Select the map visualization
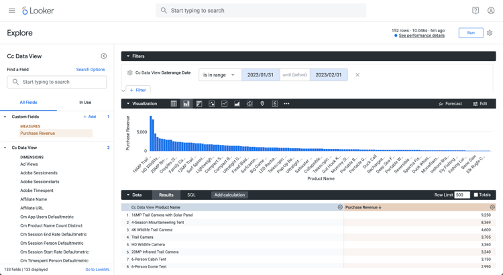Viewport: 503px width, 275px height. tap(262, 104)
